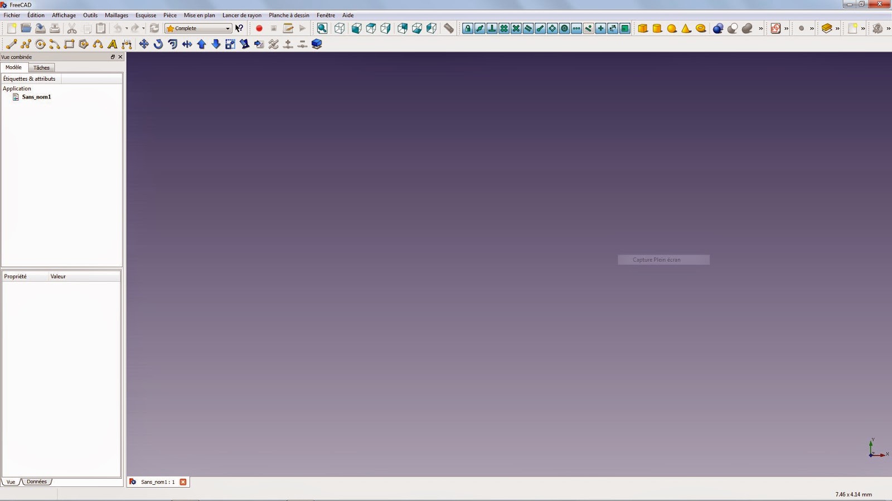Activate the What's This help tool

coord(239,28)
